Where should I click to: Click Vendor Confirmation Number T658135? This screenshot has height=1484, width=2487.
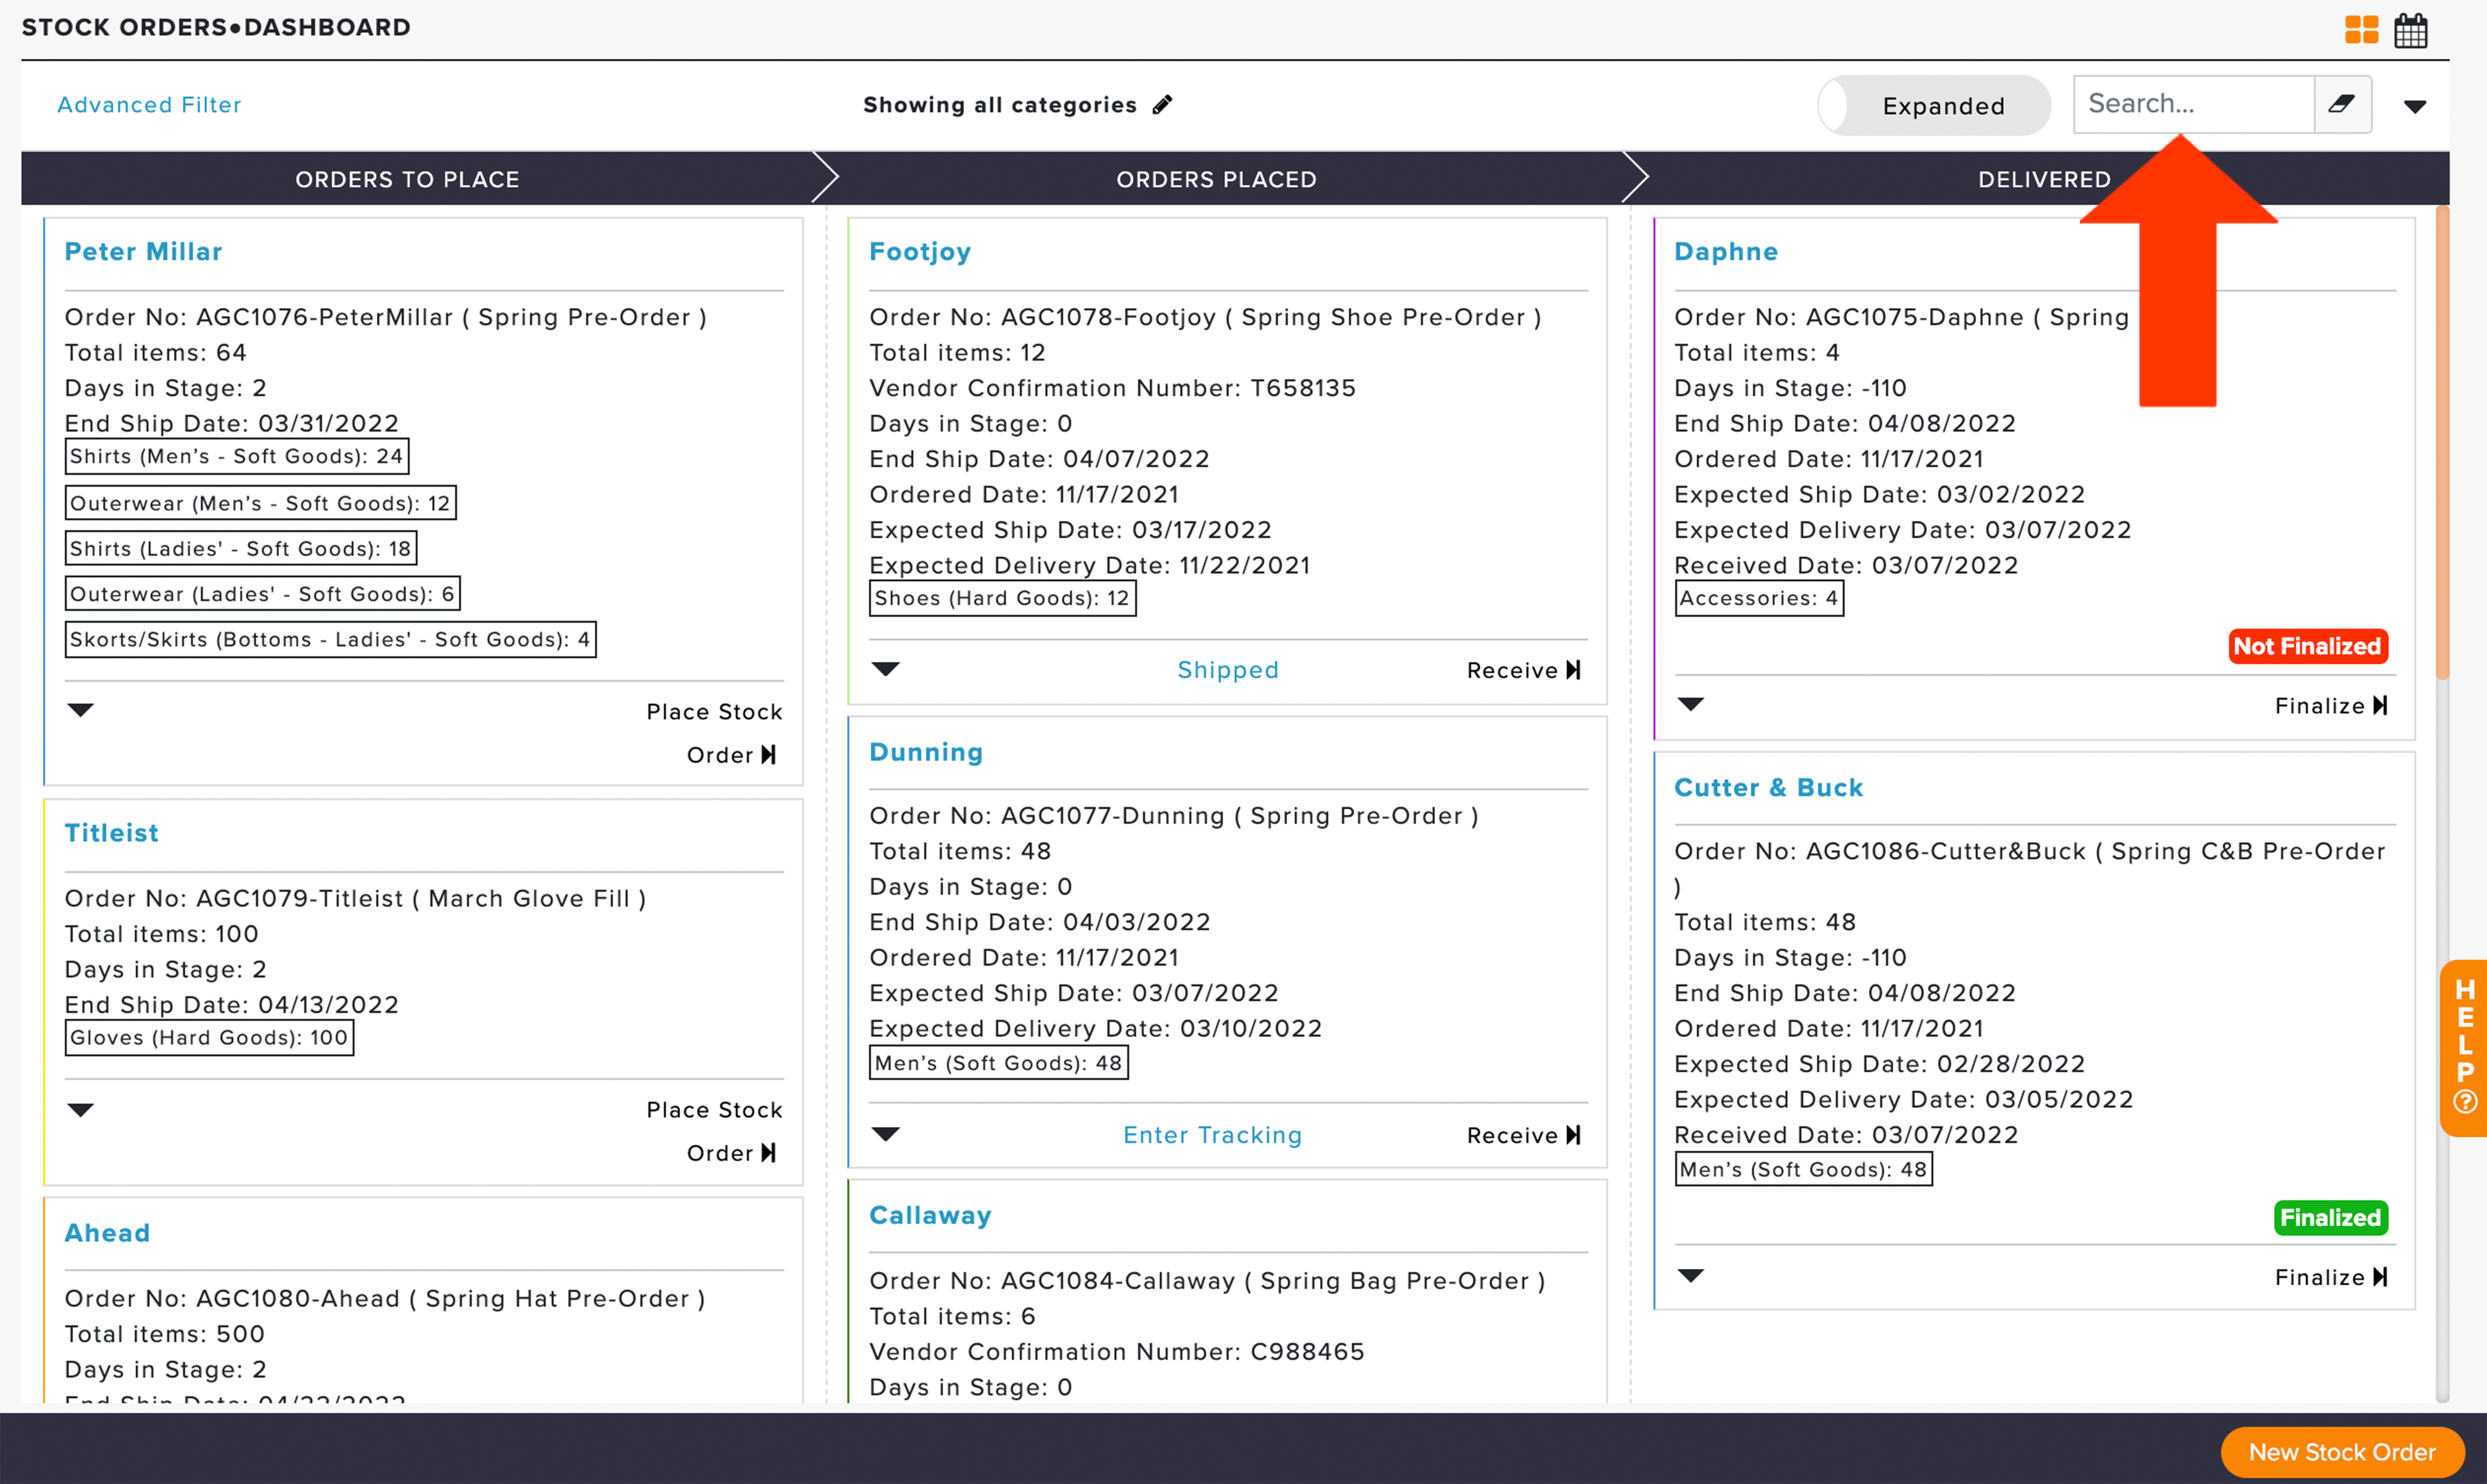tap(1112, 388)
